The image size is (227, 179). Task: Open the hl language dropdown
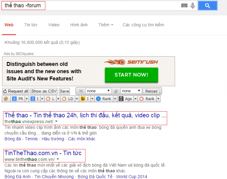coord(98,91)
